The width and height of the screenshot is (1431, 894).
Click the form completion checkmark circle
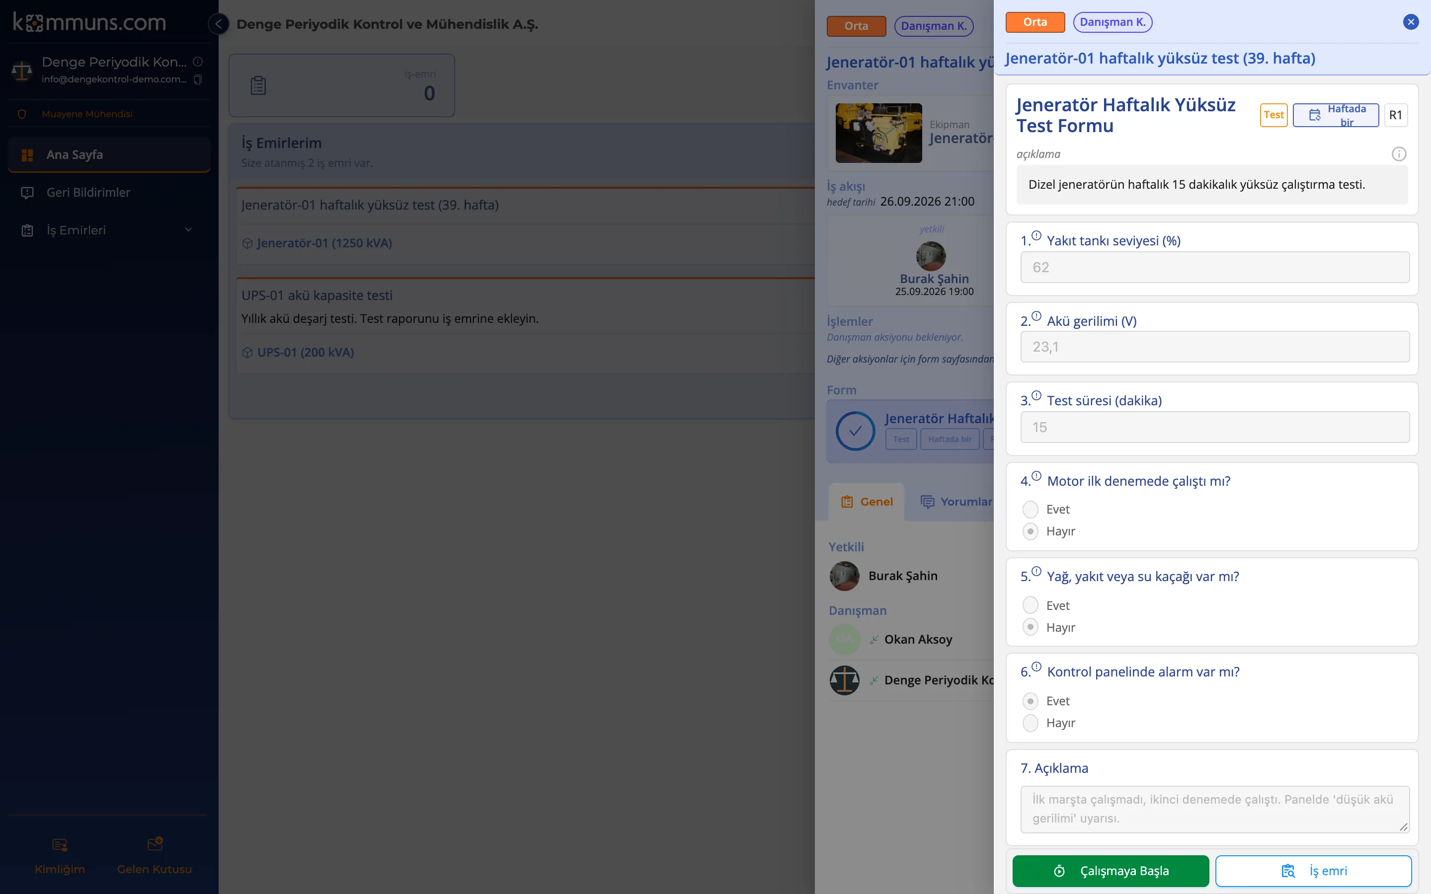tap(855, 431)
